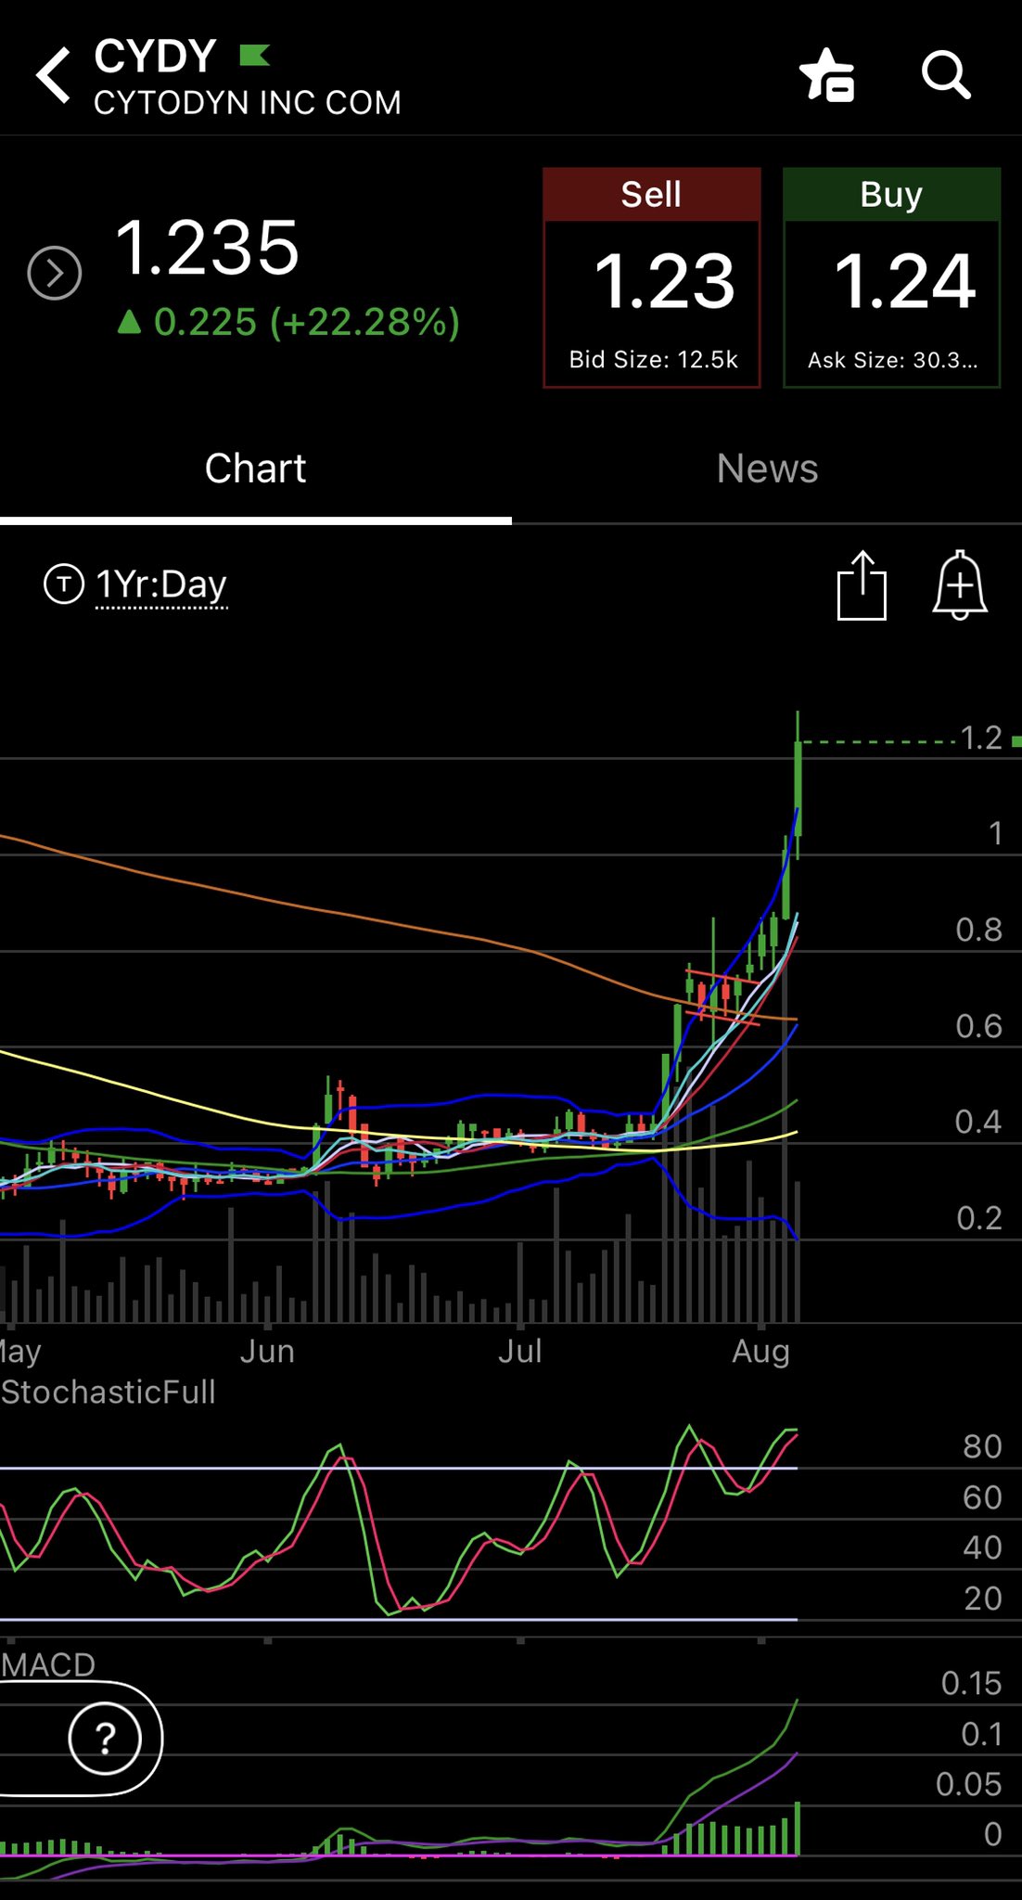Open help question mark button
Image resolution: width=1022 pixels, height=1900 pixels.
coord(105,1738)
